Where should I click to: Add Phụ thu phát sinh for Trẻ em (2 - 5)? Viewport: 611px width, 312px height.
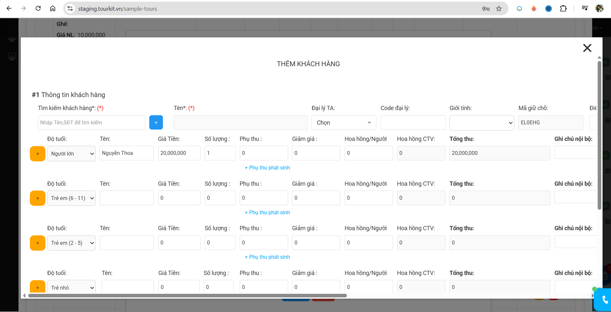(x=267, y=257)
